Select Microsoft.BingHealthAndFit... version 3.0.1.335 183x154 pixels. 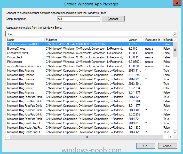[x=90, y=128]
